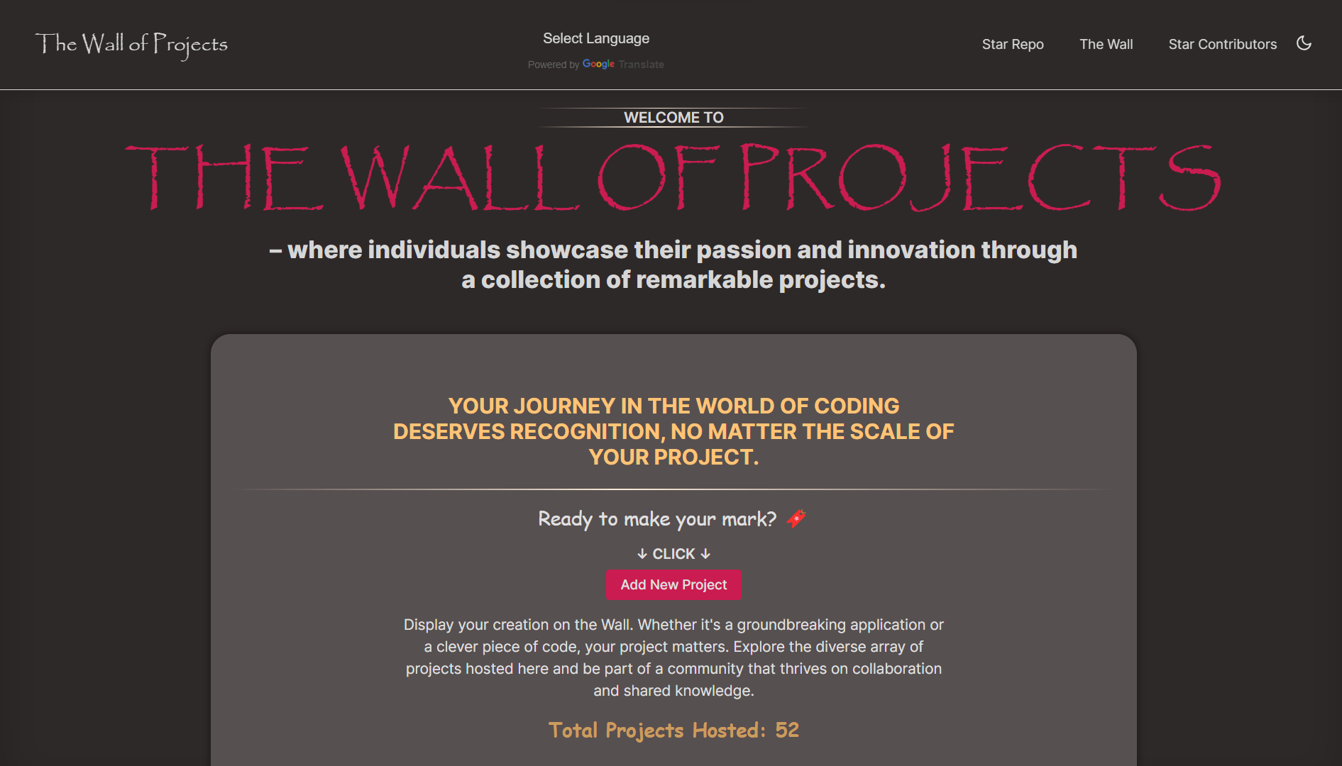Click the WELCOME TO heading banner
Screen dimensions: 1342x766
tap(673, 117)
